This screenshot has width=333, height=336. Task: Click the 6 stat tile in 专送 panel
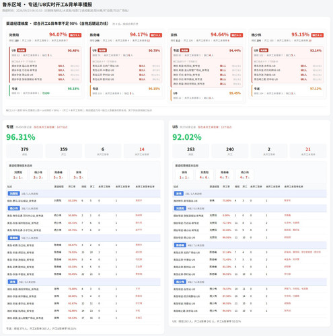[x=103, y=151]
